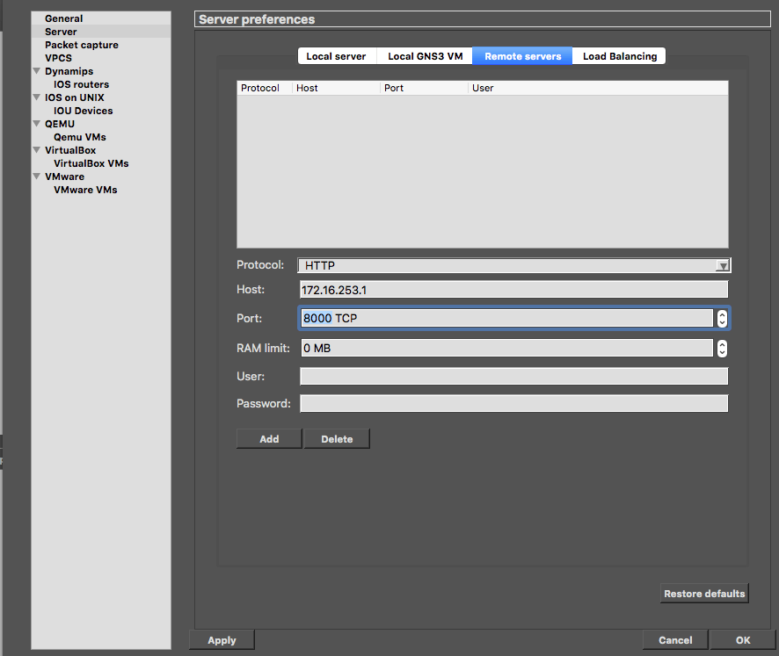Click the Add server button
The image size is (779, 656).
(x=268, y=438)
